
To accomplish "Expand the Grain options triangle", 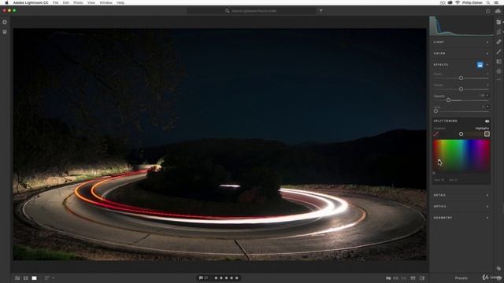I will pyautogui.click(x=487, y=107).
